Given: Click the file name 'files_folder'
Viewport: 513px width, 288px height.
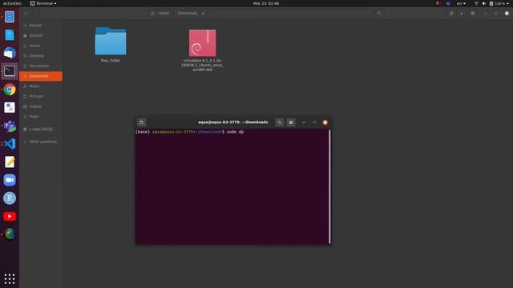Looking at the screenshot, I should [x=111, y=61].
